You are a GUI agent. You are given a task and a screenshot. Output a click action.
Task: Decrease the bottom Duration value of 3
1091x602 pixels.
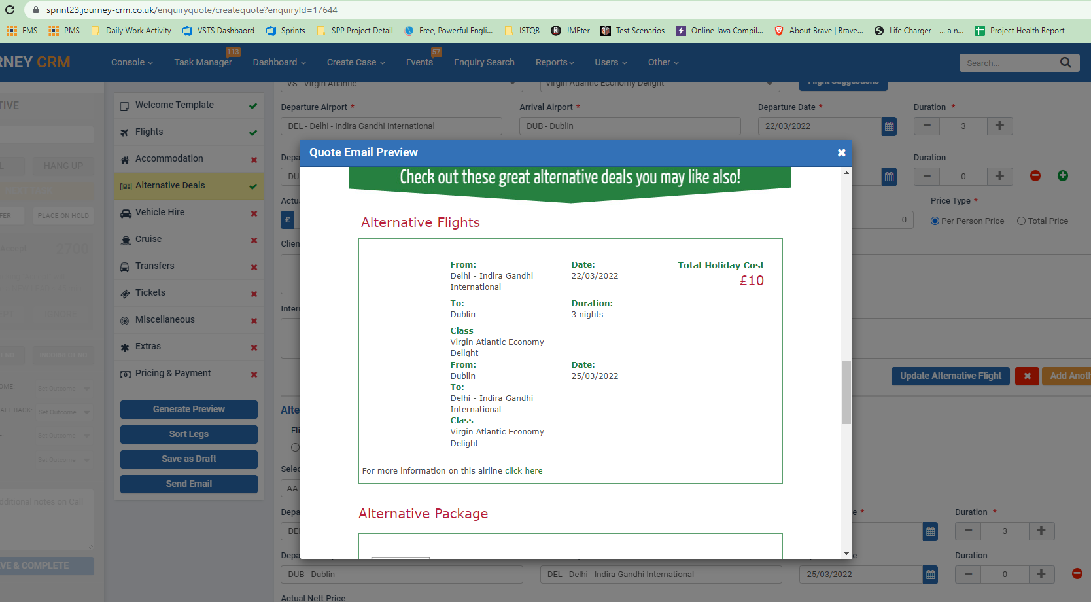click(968, 531)
